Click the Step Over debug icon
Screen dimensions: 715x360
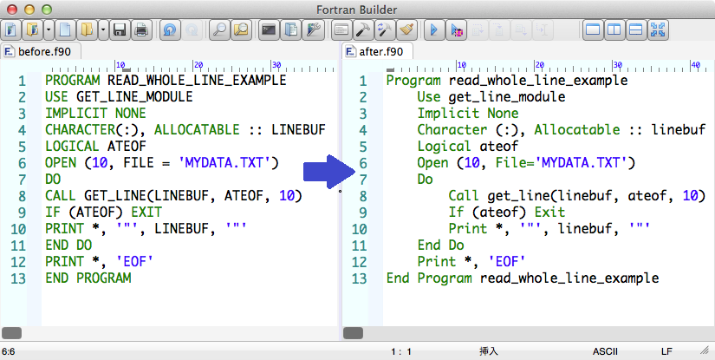pyautogui.click(x=478, y=30)
